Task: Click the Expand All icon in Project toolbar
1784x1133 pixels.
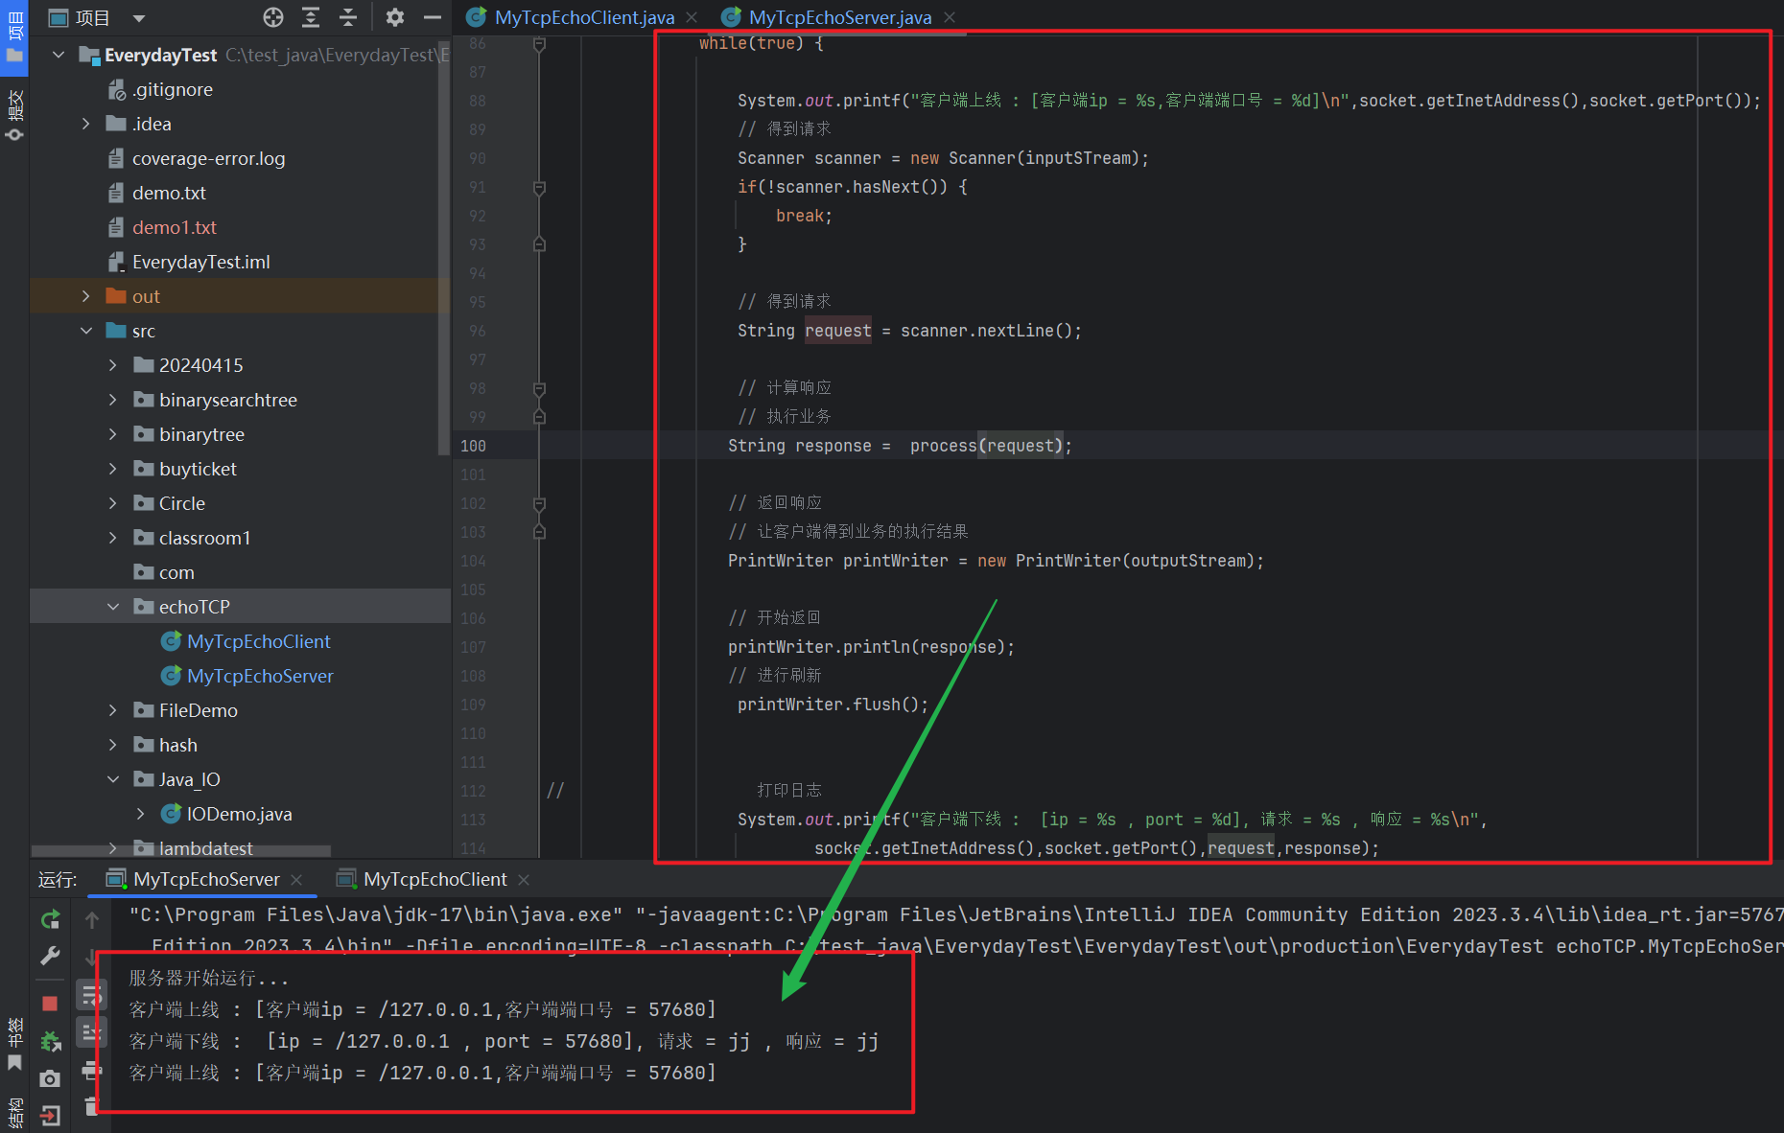Action: (x=311, y=17)
